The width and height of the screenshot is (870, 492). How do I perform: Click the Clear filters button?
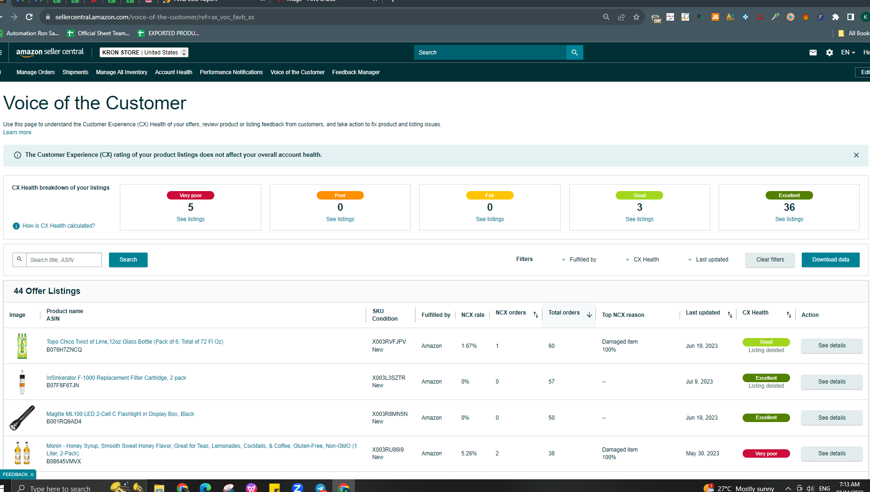click(x=770, y=260)
